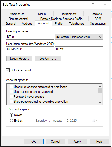Go to the Remote control tab
This screenshot has height=147, width=112.
(x=18, y=19)
